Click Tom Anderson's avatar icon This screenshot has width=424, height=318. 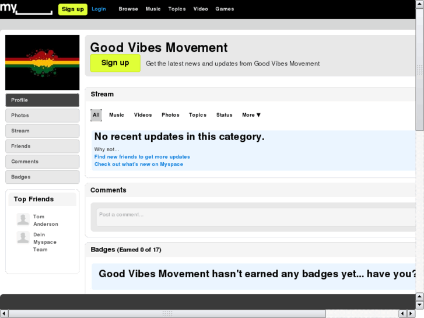pos(23,219)
